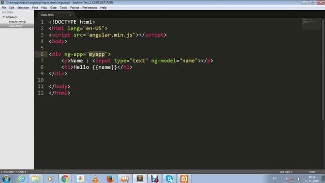Click the network tray icon

(x=293, y=179)
